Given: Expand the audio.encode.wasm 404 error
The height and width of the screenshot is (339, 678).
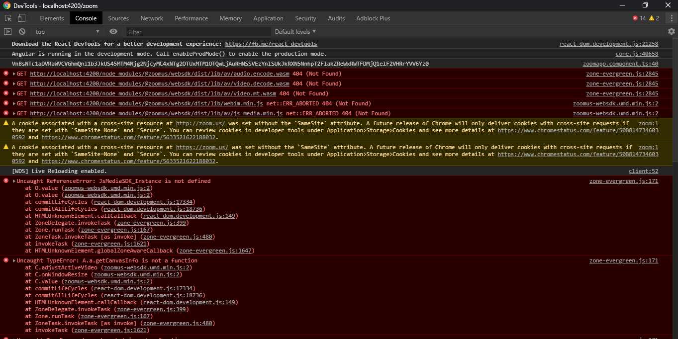Looking at the screenshot, I should 14,74.
